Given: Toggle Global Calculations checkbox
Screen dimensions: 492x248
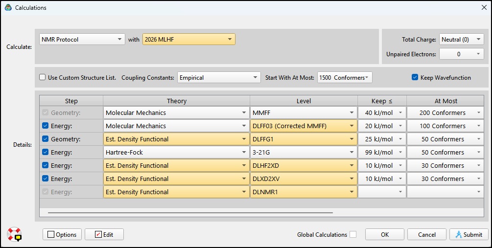Looking at the screenshot, I should 353,234.
